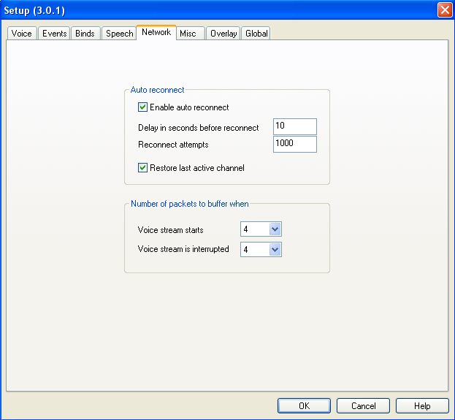Open the Misc tab

coord(191,34)
